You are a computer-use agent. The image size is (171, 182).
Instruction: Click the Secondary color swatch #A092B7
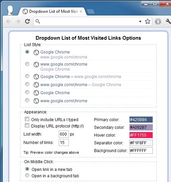coord(141,127)
